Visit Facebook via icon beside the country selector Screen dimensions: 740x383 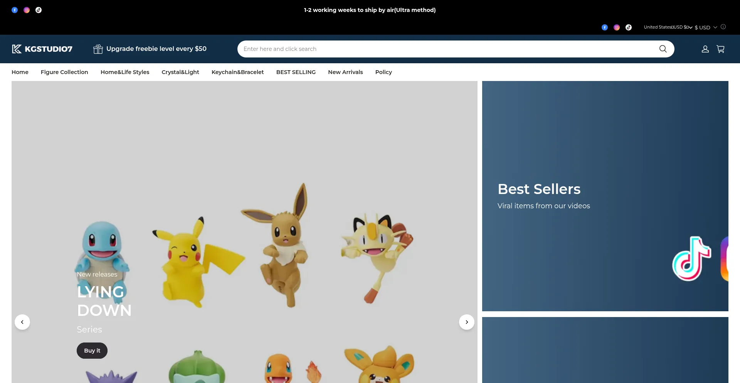coord(605,27)
